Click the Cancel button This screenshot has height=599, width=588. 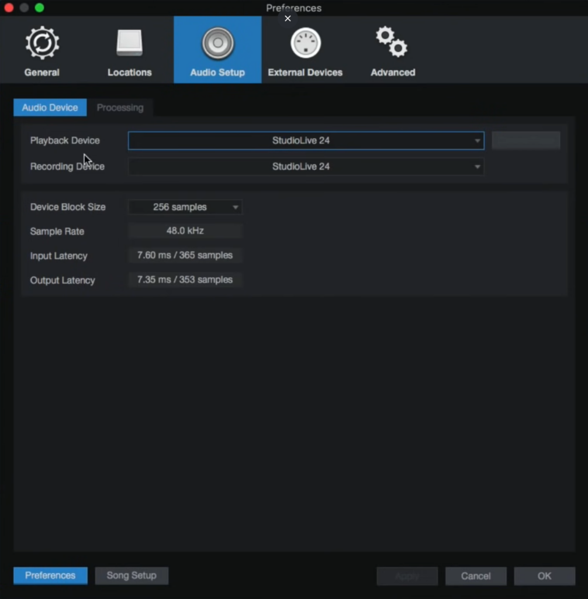pyautogui.click(x=476, y=576)
